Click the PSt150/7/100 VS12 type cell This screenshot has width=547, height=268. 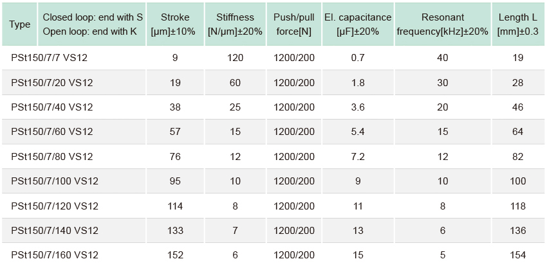click(55, 181)
